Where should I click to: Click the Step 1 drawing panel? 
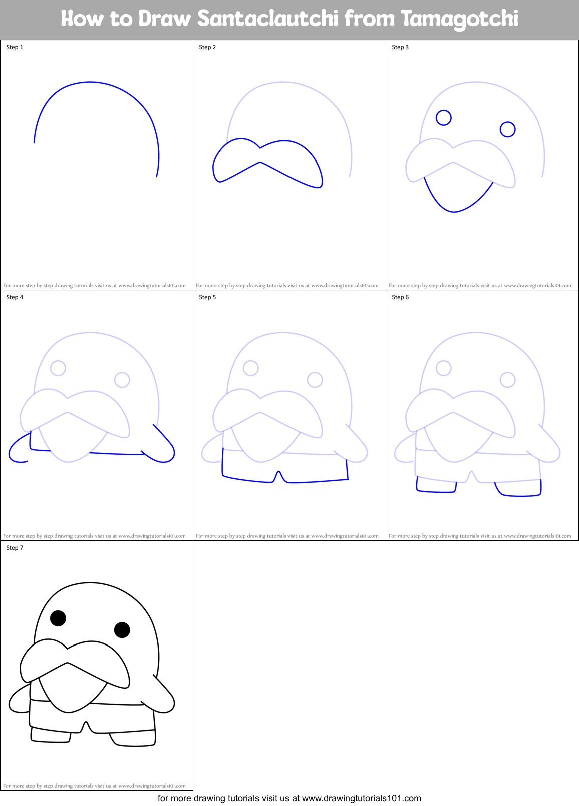[97, 165]
